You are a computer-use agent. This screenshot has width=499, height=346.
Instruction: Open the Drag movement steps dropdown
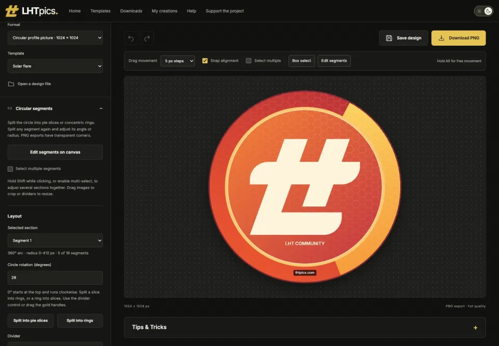tap(178, 61)
